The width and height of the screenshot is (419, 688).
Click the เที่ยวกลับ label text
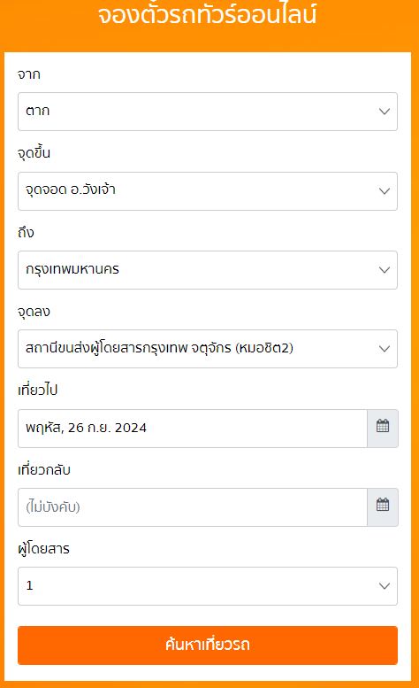44,469
